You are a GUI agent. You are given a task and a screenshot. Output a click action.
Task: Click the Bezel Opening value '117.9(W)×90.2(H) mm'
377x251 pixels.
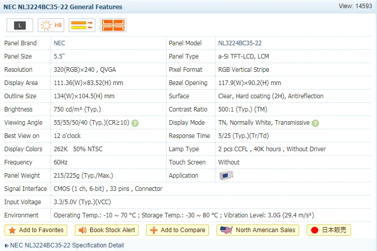tap(250, 83)
